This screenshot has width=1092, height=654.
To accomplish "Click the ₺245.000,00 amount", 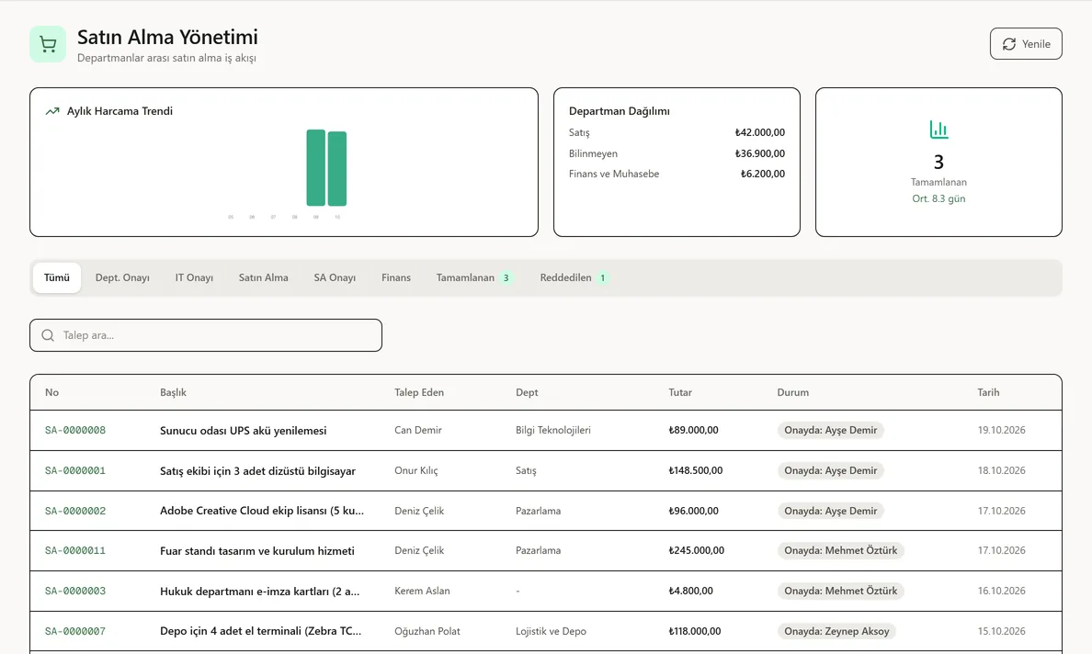I will click(x=697, y=550).
